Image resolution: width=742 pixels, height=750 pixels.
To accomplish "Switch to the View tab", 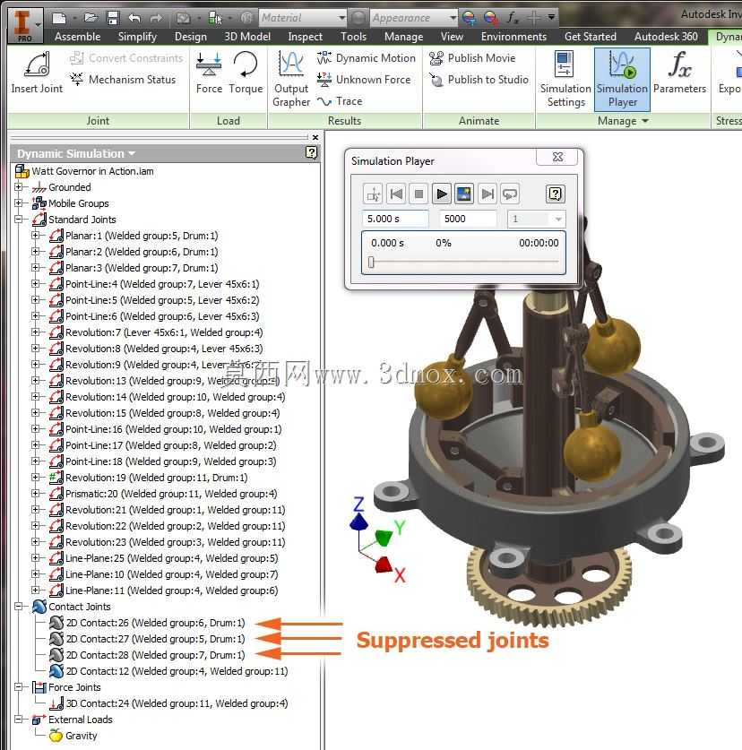I will click(452, 37).
